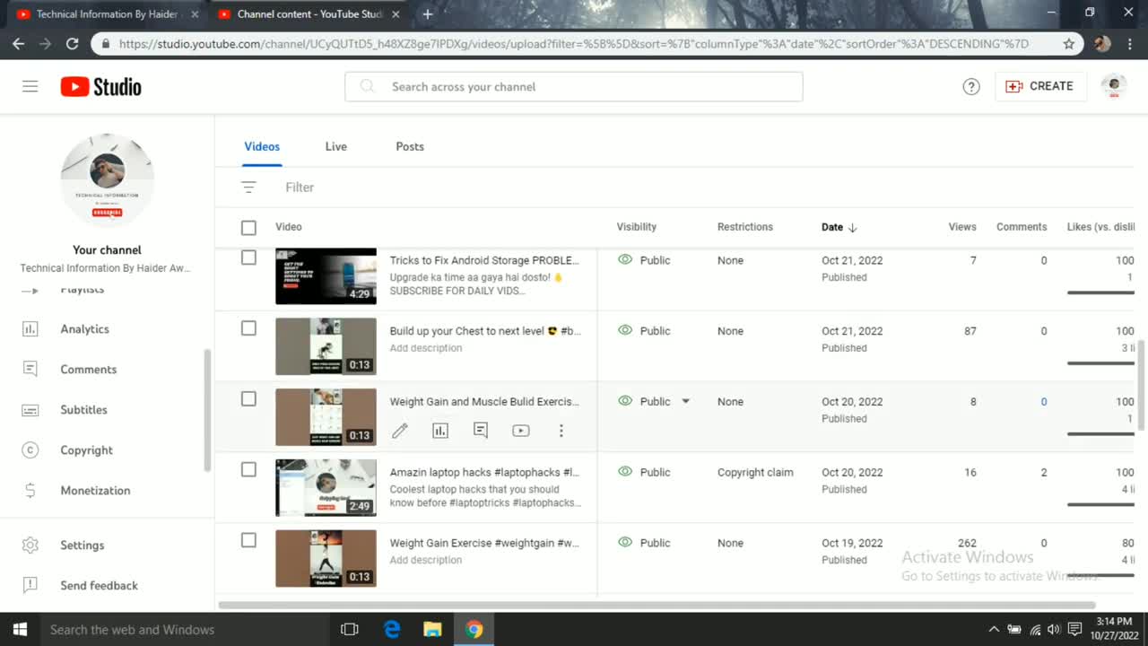Image resolution: width=1148 pixels, height=646 pixels.
Task: Launch Microsoft Edge from the taskbar
Action: [392, 630]
